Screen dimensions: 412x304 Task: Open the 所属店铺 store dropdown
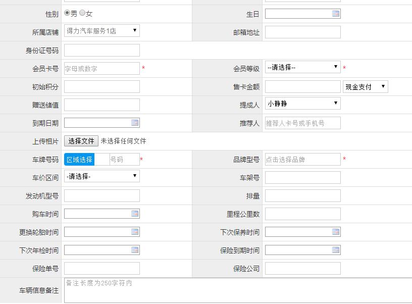102,31
